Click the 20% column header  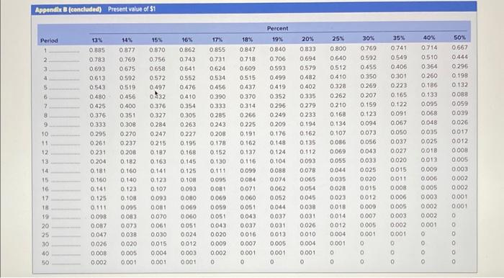(x=307, y=39)
